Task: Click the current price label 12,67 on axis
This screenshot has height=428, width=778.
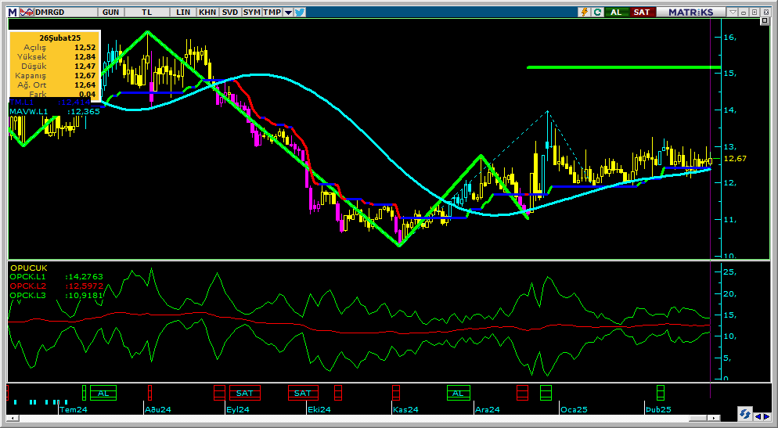Action: point(735,159)
